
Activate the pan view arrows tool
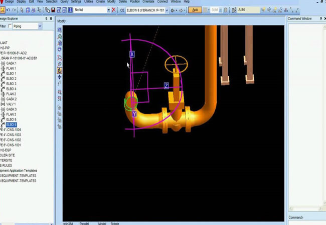pyautogui.click(x=60, y=77)
